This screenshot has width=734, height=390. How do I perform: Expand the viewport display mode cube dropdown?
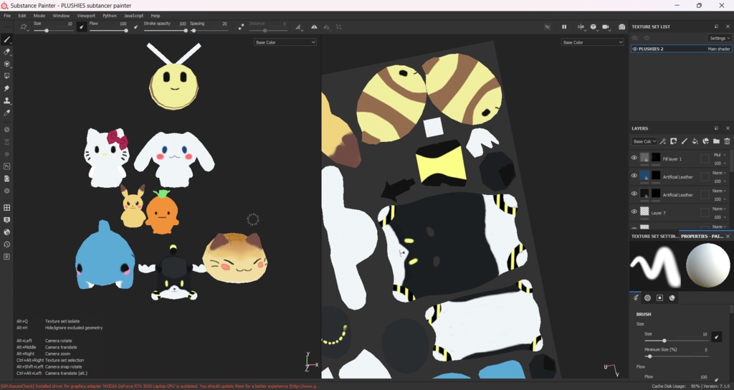pyautogui.click(x=594, y=27)
